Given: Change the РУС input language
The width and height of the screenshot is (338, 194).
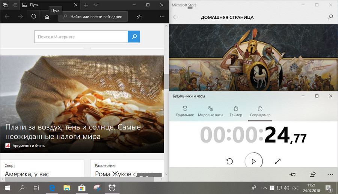Looking at the screenshot, I should pyautogui.click(x=295, y=188).
